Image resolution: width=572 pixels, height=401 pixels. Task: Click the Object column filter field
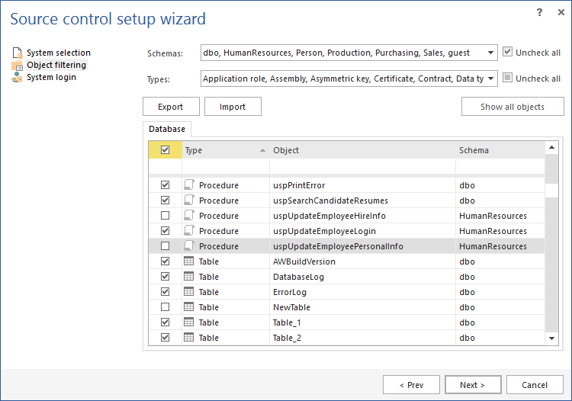click(362, 166)
